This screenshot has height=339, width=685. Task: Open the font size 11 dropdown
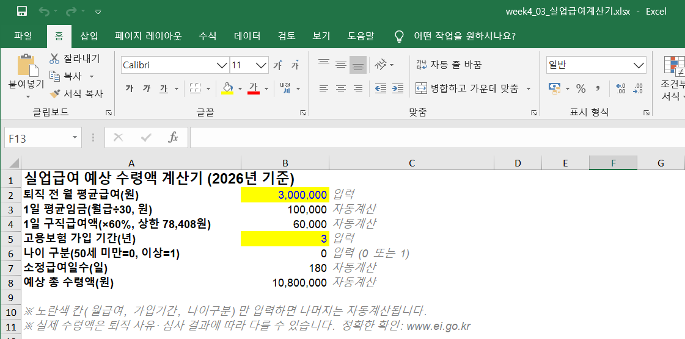coord(262,65)
